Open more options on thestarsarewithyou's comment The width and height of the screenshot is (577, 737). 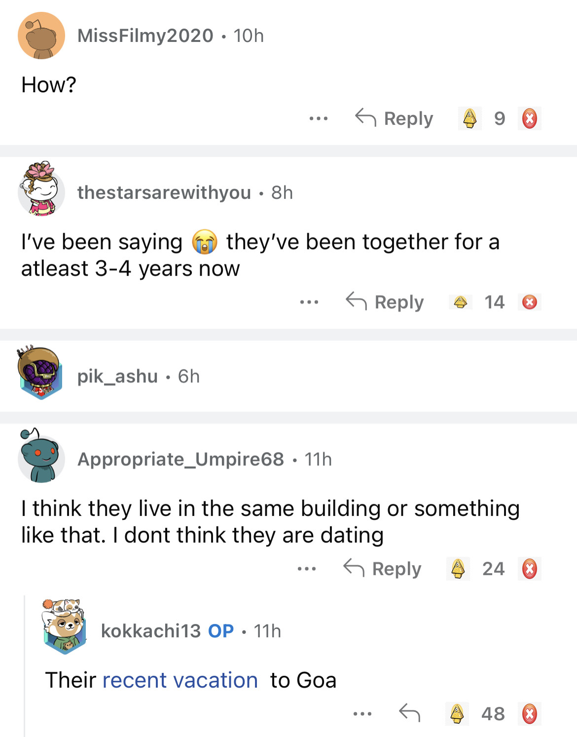click(x=309, y=302)
